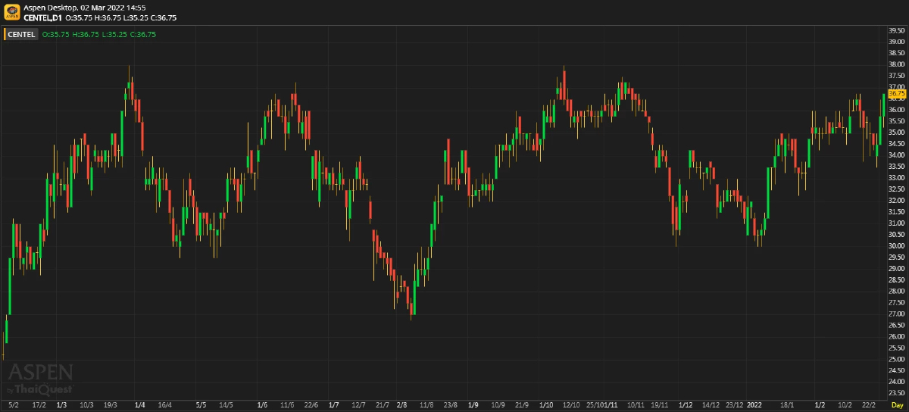Screen dimensions: 909x412
Task: Click the 1/9 date on time axis
Action: [473, 405]
